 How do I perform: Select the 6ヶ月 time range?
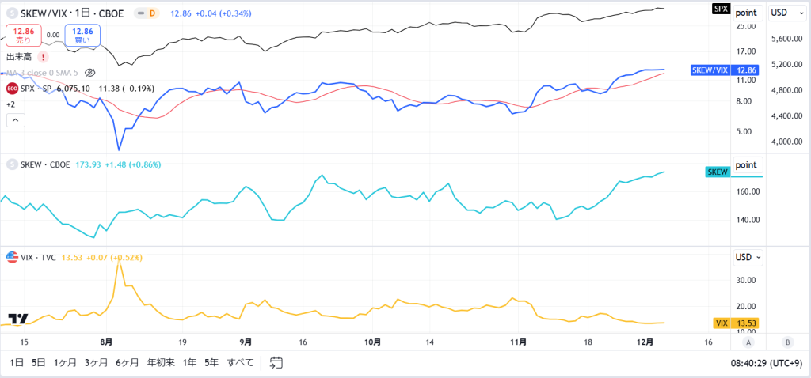pos(128,362)
